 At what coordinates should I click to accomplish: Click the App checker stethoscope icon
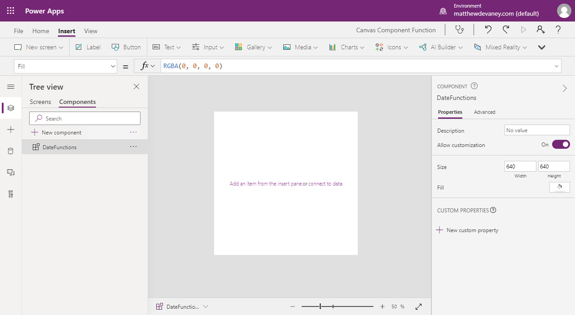[459, 30]
